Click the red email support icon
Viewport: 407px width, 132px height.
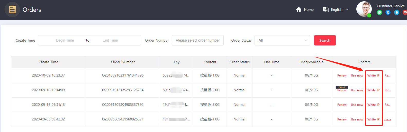[405, 12]
